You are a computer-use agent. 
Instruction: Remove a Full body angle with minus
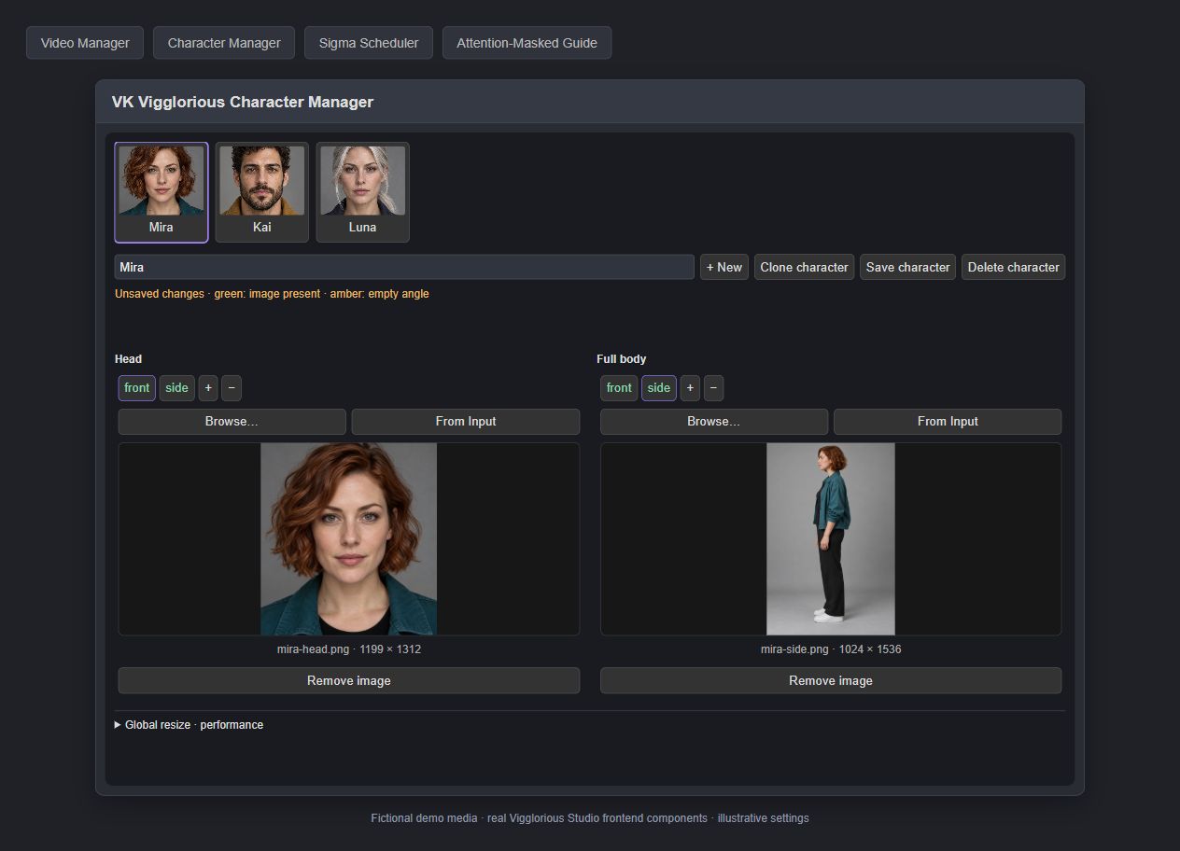tap(713, 388)
